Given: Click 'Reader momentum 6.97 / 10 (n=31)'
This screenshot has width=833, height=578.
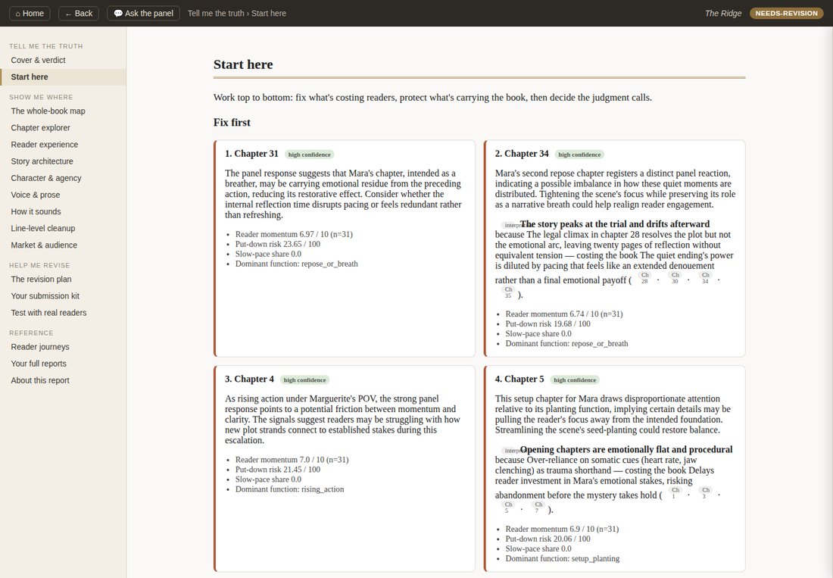Looking at the screenshot, I should (294, 234).
